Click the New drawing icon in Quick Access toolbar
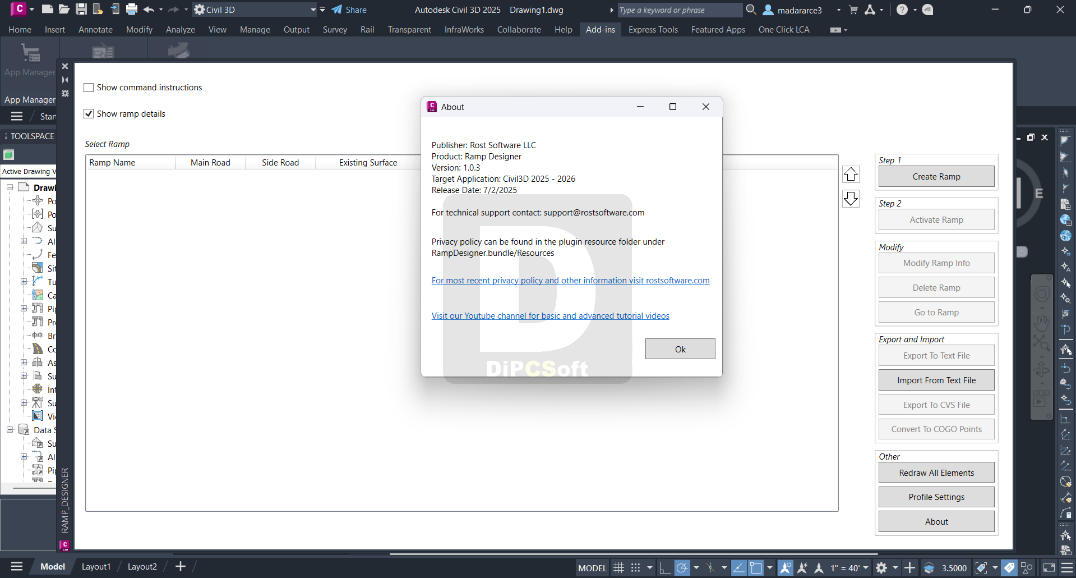1076x578 pixels. 48,10
